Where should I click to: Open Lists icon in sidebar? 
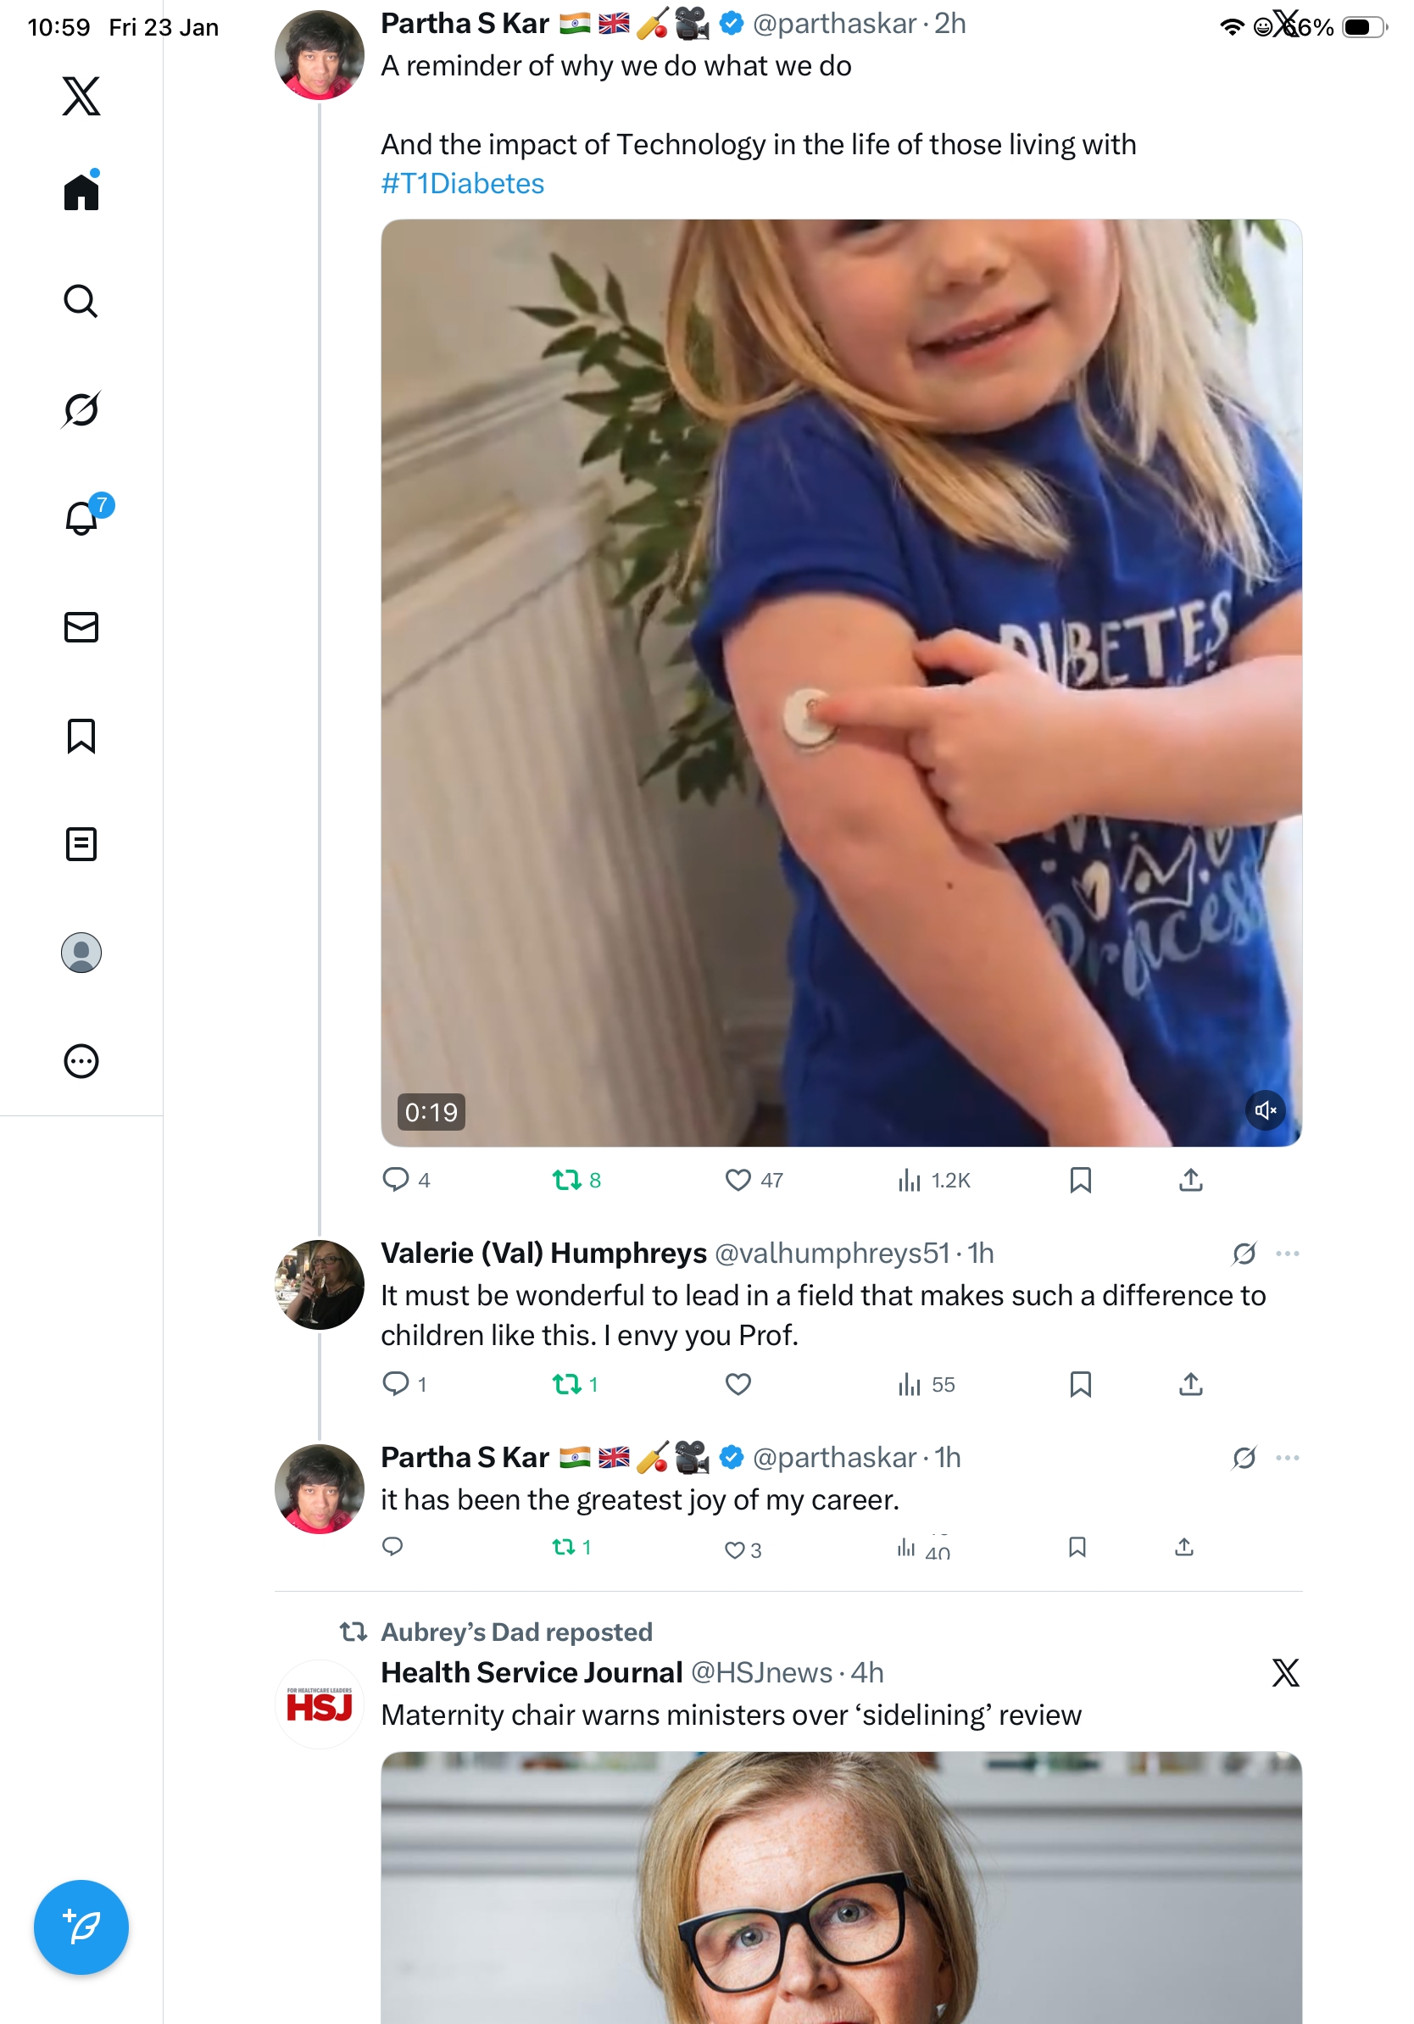[81, 843]
